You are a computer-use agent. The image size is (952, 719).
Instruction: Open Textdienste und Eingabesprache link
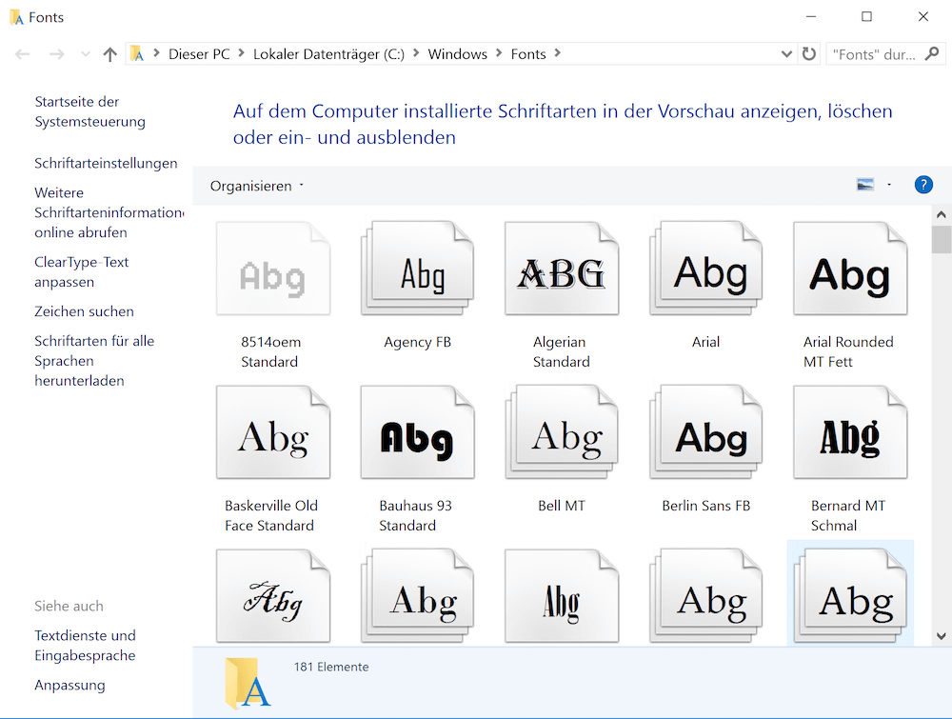[x=85, y=645]
